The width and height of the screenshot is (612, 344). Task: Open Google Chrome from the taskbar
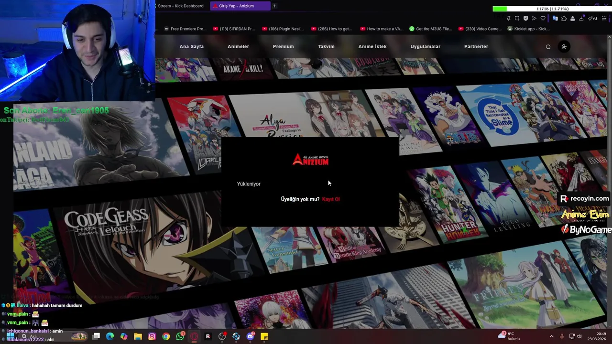click(x=166, y=336)
